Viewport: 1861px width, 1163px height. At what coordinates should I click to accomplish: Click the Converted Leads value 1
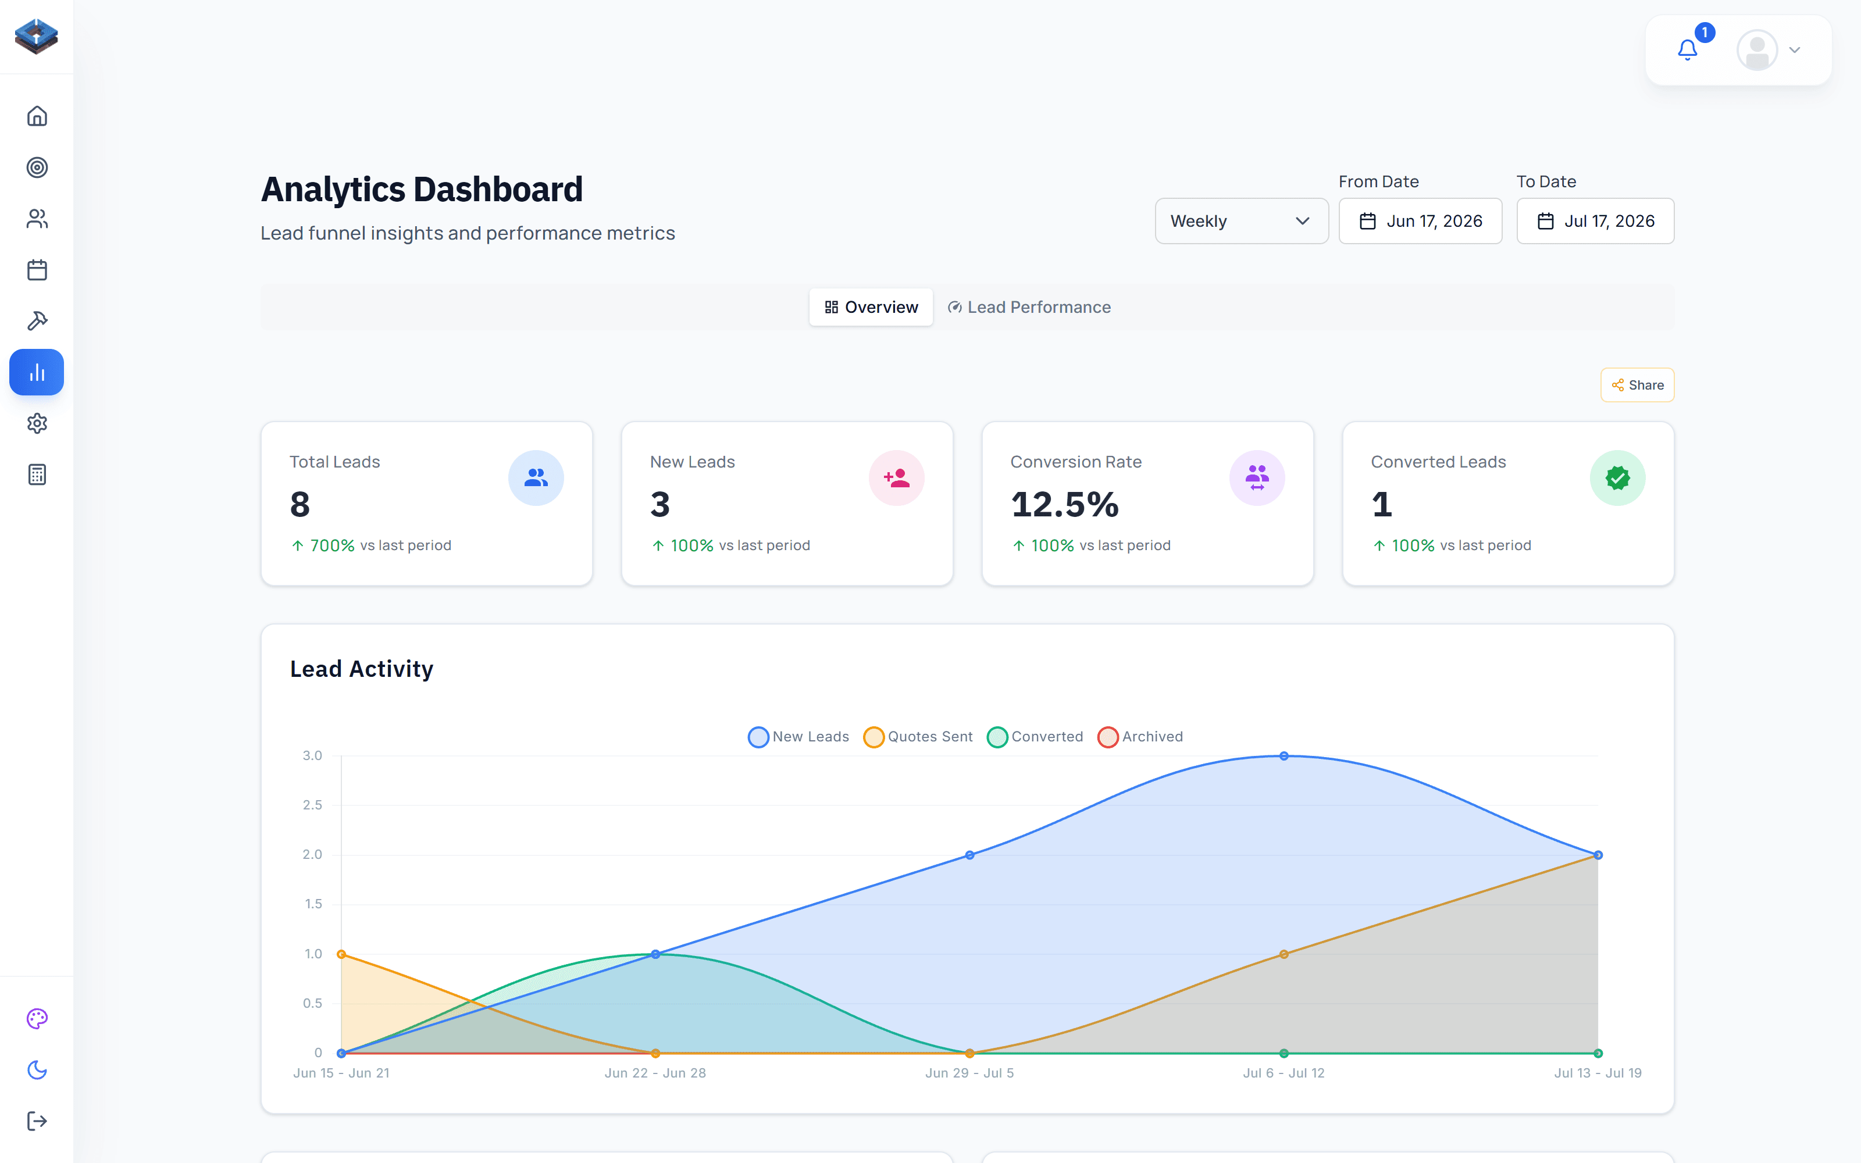coord(1382,505)
